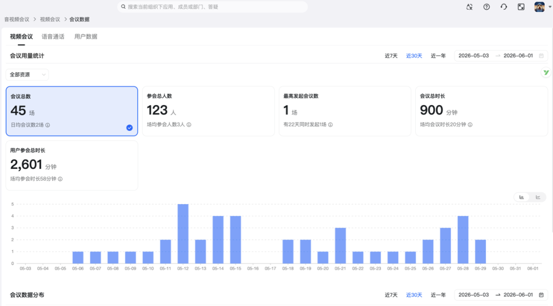The width and height of the screenshot is (553, 306).
Task: Click end date 2026-06-01 in usage statistics
Action: click(x=518, y=56)
